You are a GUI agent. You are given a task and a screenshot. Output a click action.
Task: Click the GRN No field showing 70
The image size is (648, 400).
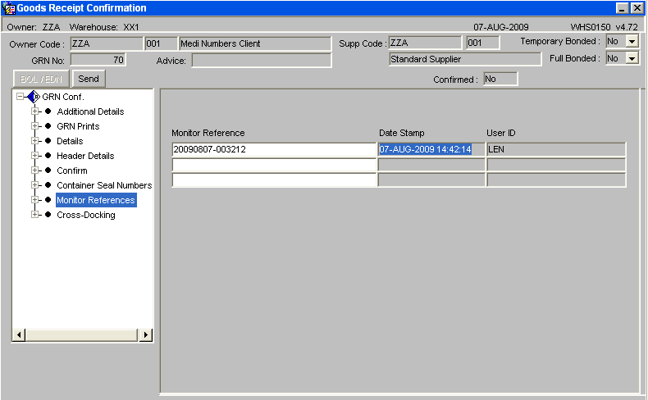98,60
